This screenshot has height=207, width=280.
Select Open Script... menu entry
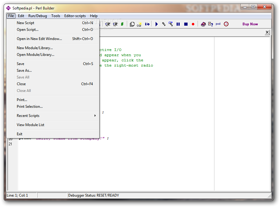pyautogui.click(x=57, y=30)
